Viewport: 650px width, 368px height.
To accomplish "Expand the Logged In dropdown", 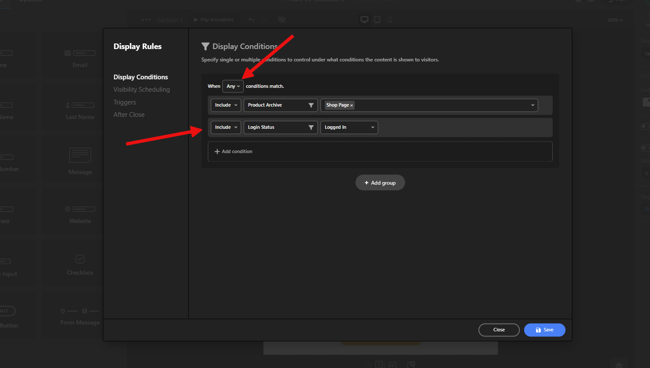I will click(349, 127).
